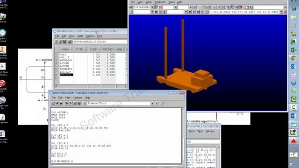This screenshot has width=299, height=168.
Task: Click print icon in Table Editor toolbar
Action: (70, 42)
